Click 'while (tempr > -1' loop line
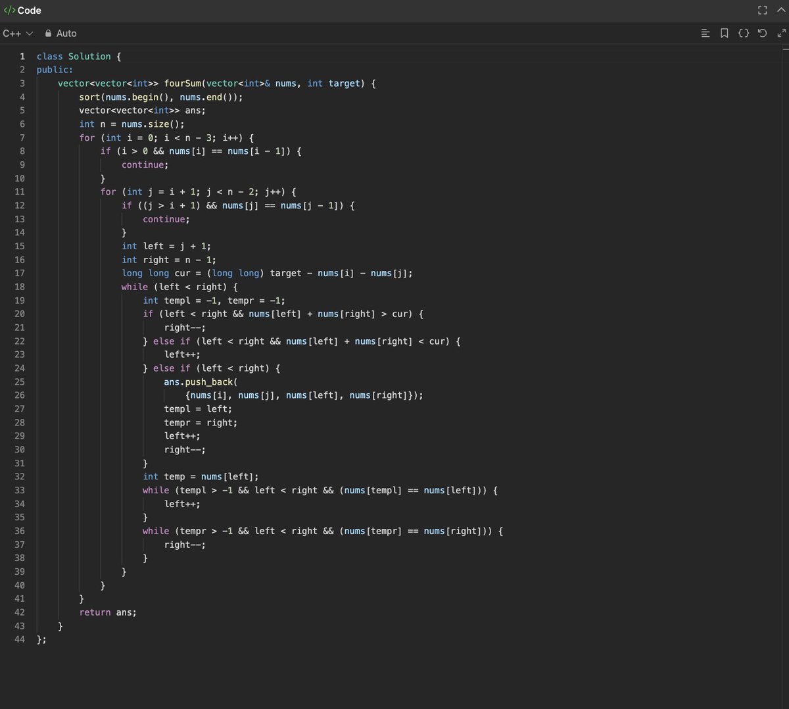Screen dimensions: 789x709 tap(323, 531)
